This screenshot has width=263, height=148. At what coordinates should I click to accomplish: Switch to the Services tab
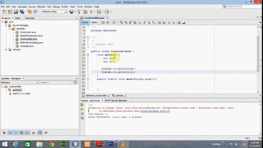[30, 18]
